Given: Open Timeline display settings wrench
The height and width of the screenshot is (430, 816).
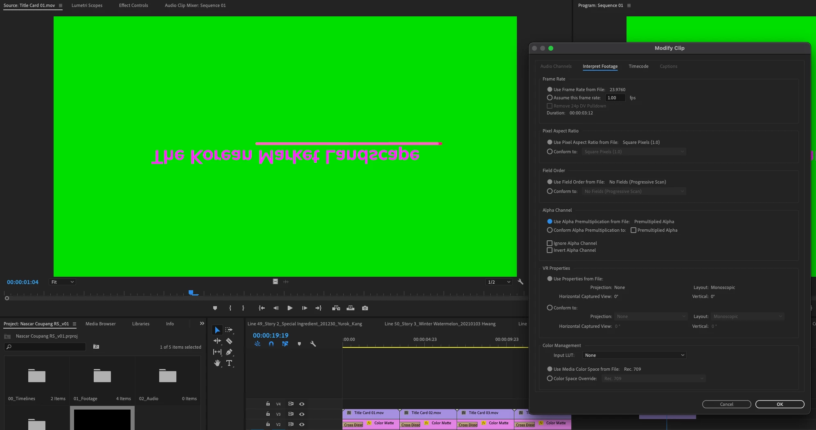Looking at the screenshot, I should coord(313,344).
